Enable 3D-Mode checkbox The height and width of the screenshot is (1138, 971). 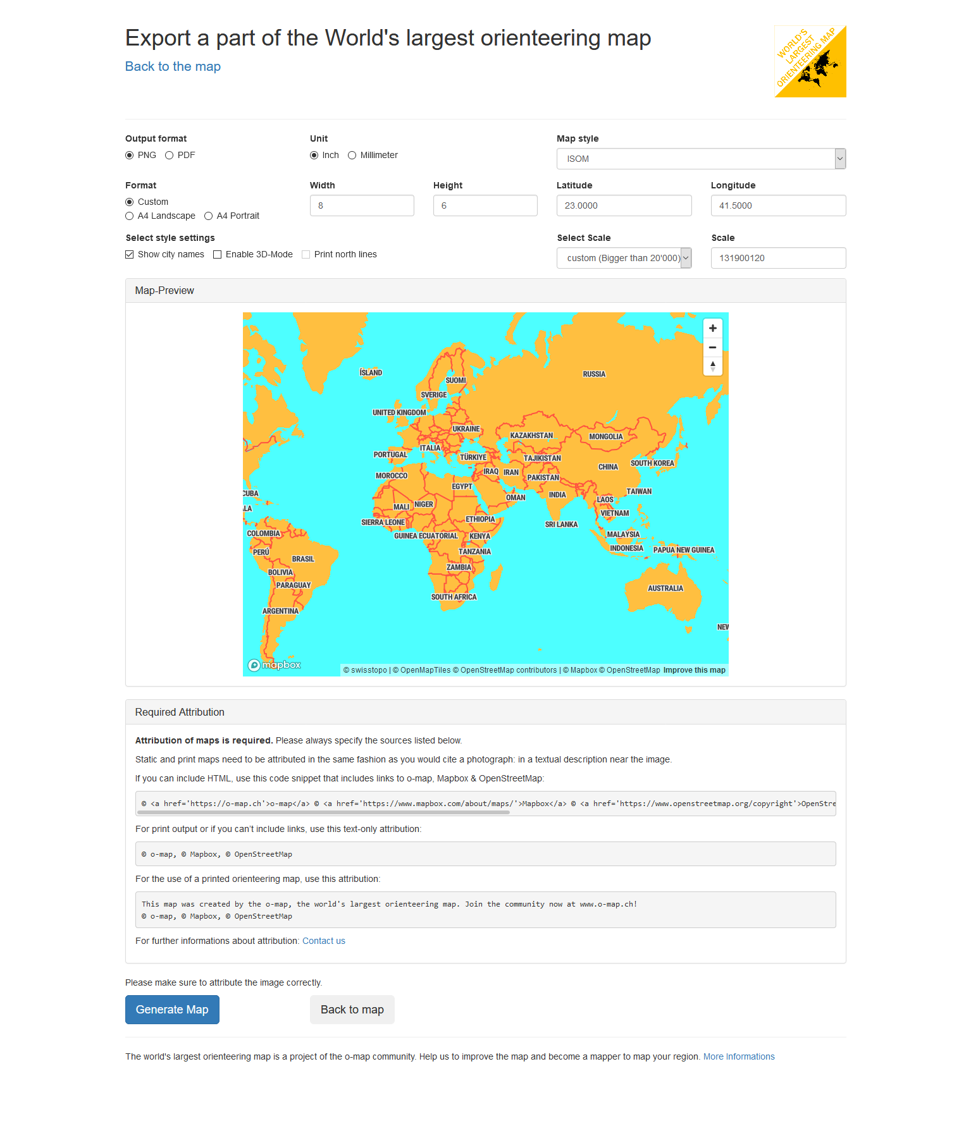pos(218,255)
